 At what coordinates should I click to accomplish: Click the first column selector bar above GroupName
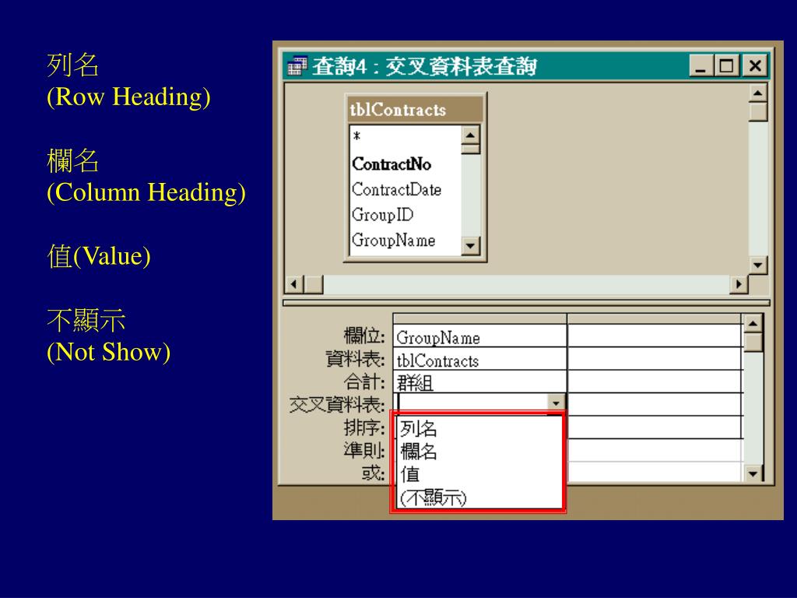(479, 318)
